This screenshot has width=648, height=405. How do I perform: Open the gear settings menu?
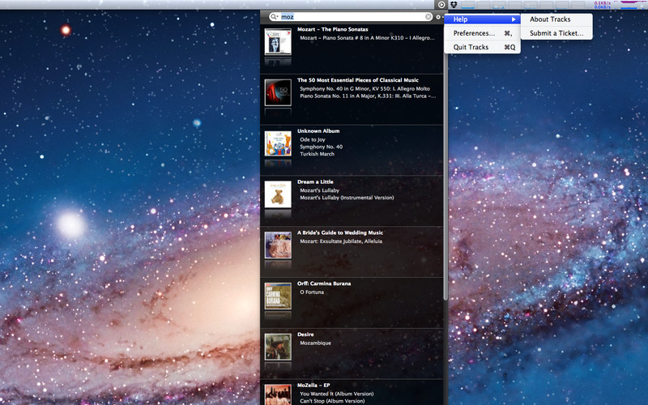click(438, 17)
